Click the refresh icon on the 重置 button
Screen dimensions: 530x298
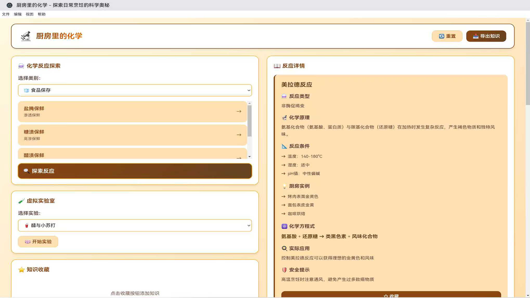pos(441,36)
